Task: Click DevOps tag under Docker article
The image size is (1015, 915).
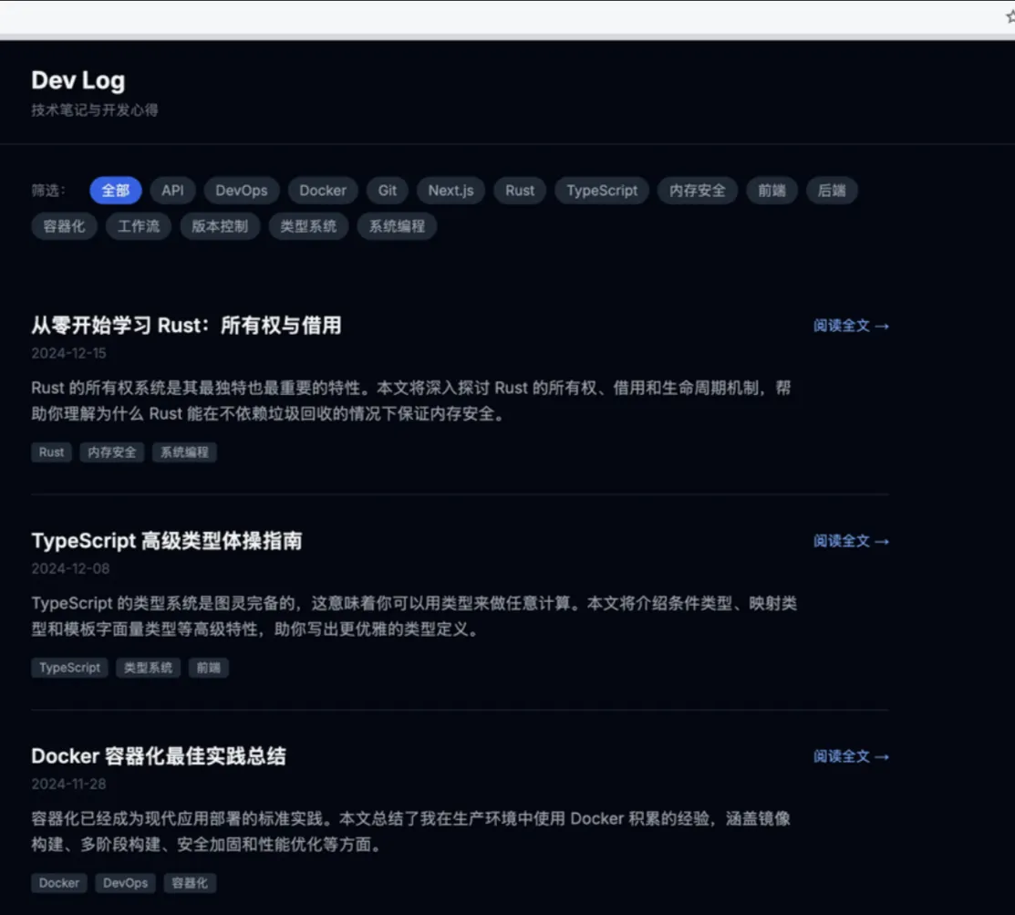Action: (x=125, y=883)
